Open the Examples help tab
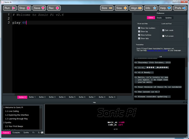The height and width of the screenshot is (139, 189). point(16,133)
